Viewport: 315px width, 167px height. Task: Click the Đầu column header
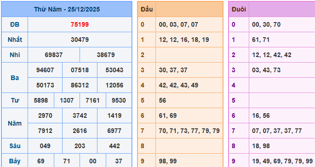(147, 9)
